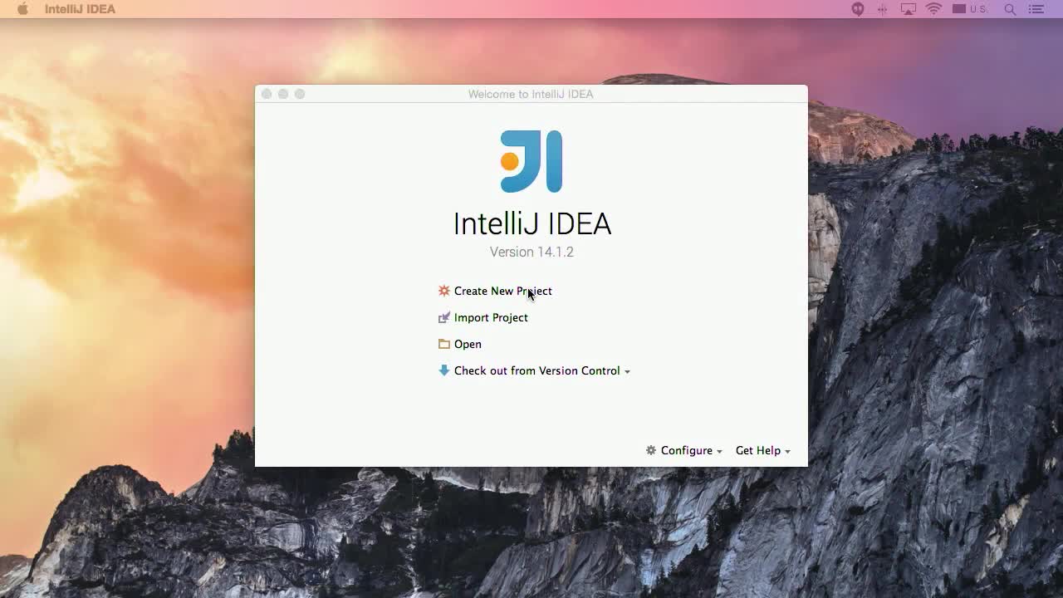This screenshot has width=1063, height=598.
Task: Click the Hangouts icon in the menu bar
Action: pos(858,9)
